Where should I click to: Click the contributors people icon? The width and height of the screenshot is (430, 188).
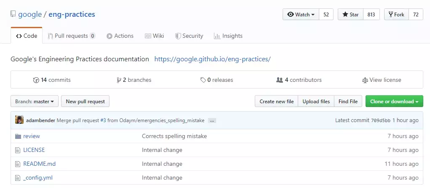[280, 80]
